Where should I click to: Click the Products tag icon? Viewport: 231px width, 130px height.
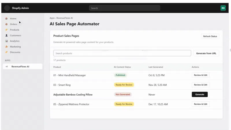click(6, 30)
